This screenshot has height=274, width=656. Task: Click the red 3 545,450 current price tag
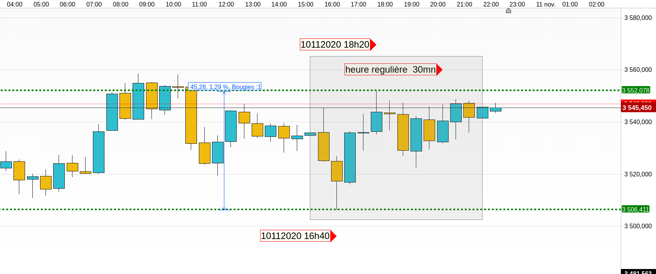[638, 108]
